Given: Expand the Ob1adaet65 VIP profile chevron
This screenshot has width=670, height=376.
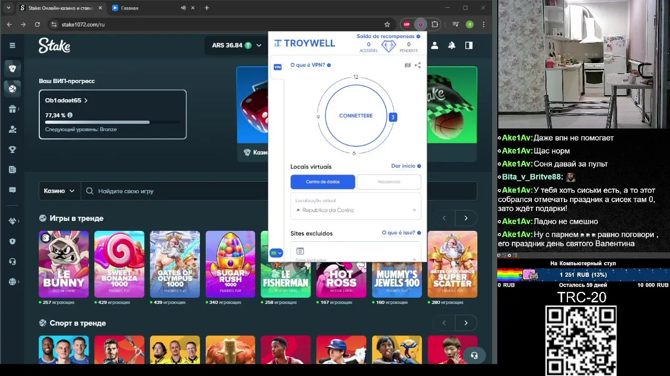Looking at the screenshot, I should point(86,100).
